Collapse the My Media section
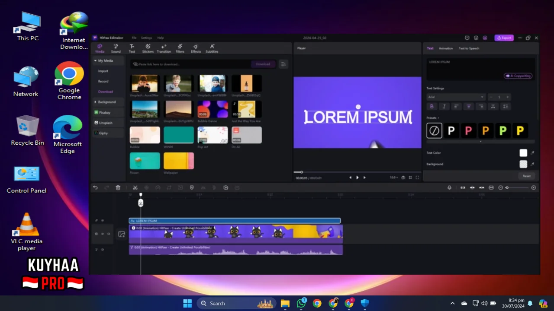Image resolution: width=554 pixels, height=311 pixels. coord(95,61)
